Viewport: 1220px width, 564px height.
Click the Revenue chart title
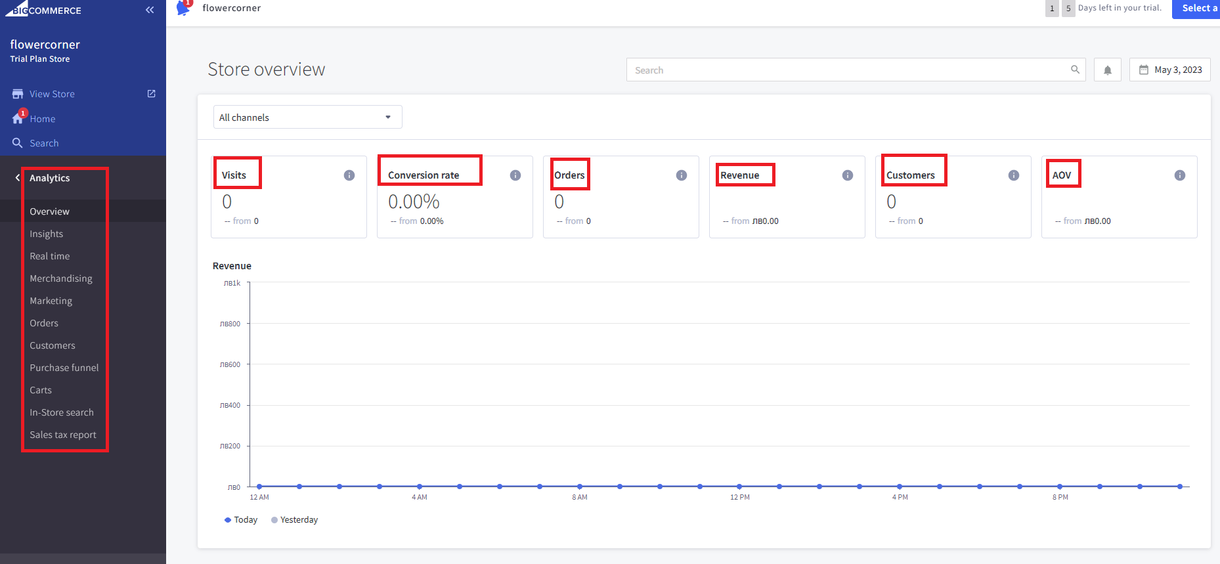pos(232,265)
